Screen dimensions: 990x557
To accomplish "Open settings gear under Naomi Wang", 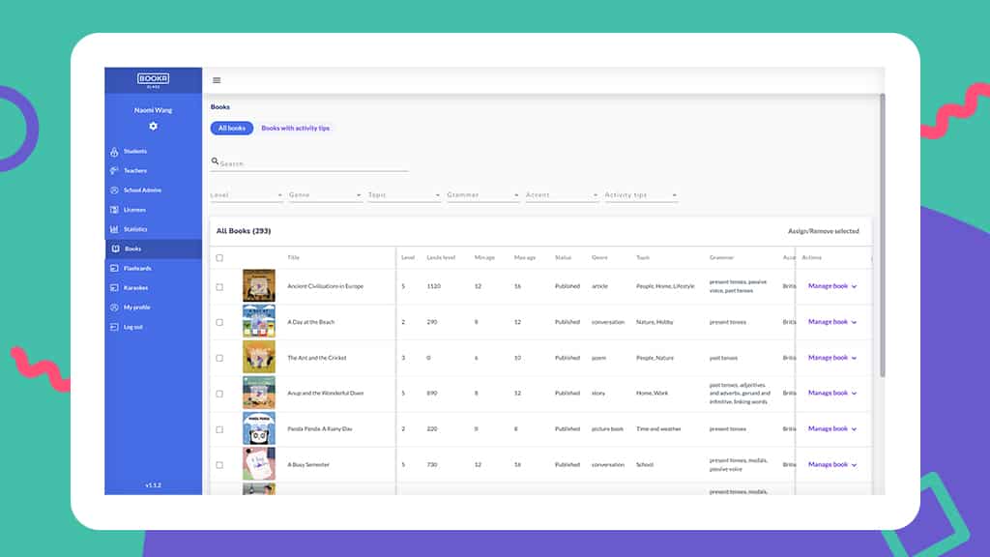I will [153, 127].
